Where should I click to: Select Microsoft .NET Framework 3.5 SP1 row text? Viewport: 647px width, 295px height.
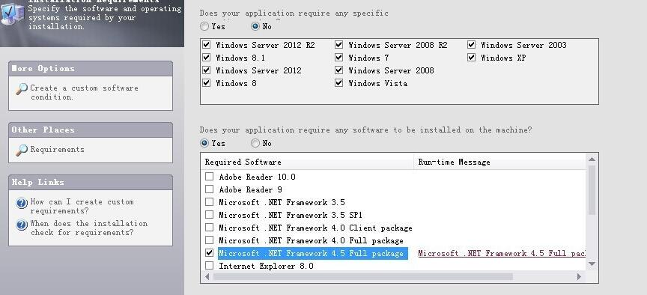[291, 215]
